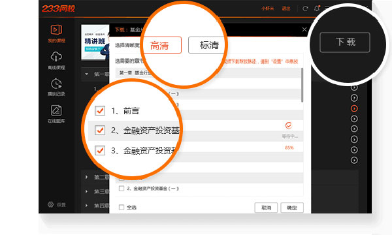Uncheck the 1、前言 checkbox

(x=100, y=110)
